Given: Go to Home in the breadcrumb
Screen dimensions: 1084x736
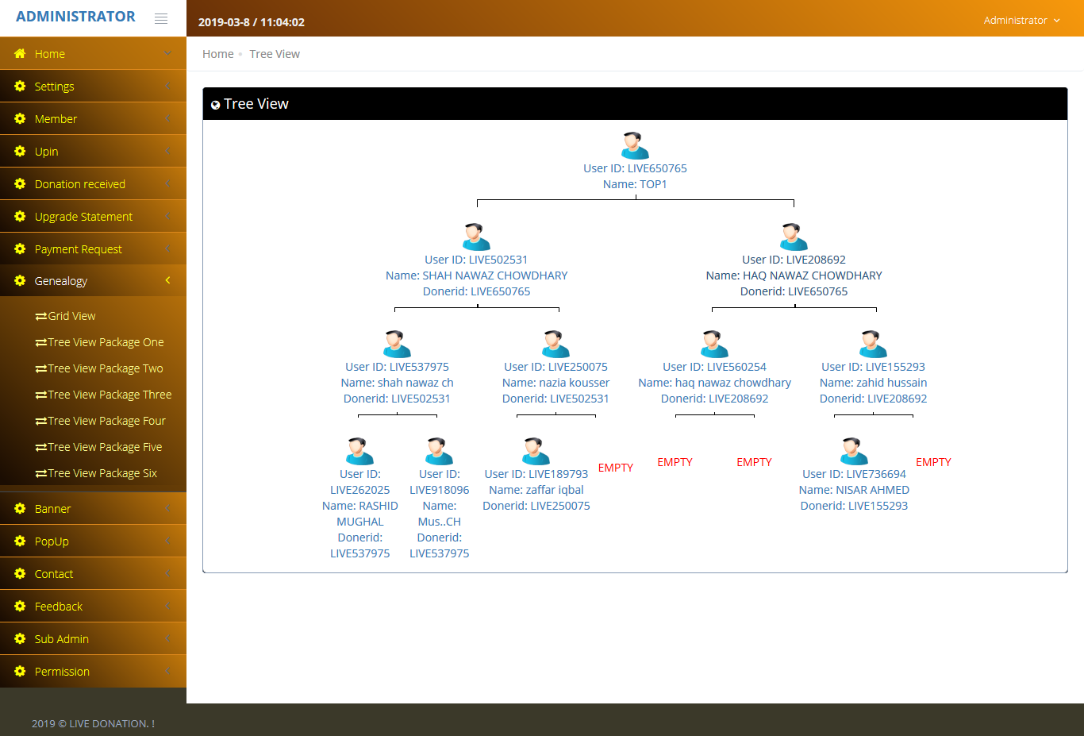Looking at the screenshot, I should (x=217, y=54).
